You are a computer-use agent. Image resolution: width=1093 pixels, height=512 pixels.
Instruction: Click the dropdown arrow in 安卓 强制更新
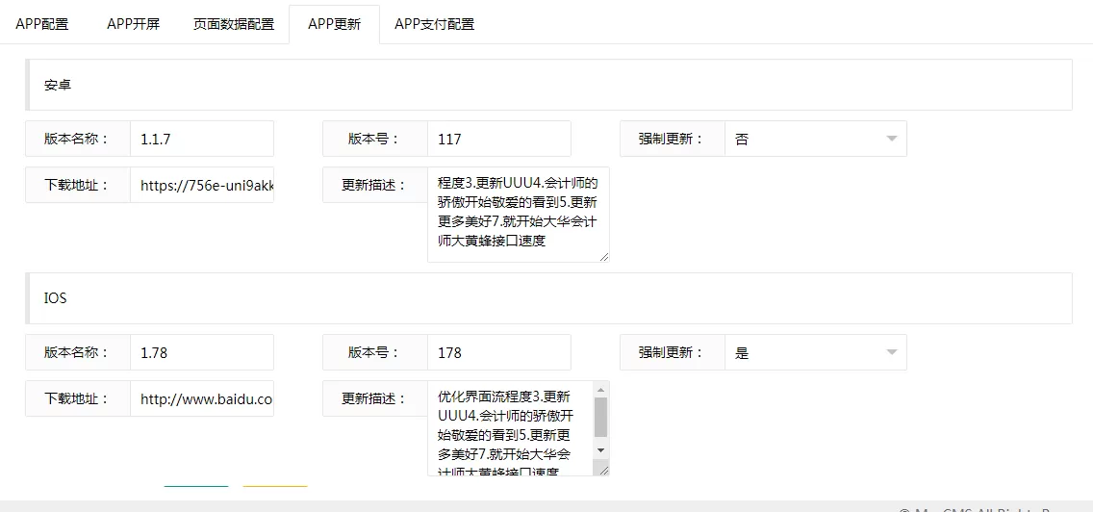[891, 139]
